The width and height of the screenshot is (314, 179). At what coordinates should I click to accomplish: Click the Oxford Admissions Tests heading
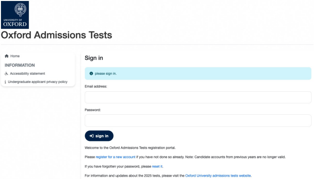tap(57, 35)
